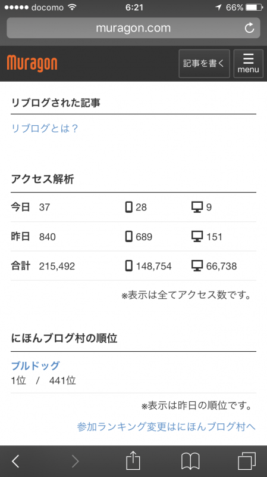Open the リブログとは？ link
Viewport: 267px width, 477px height.
[45, 128]
